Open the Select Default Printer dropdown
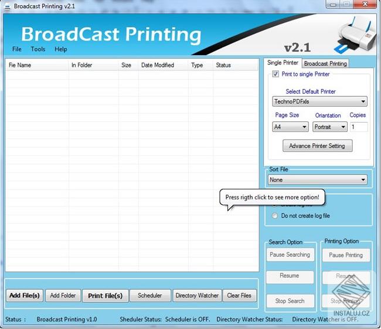Image resolution: width=381 pixels, height=329 pixels. 319,101
